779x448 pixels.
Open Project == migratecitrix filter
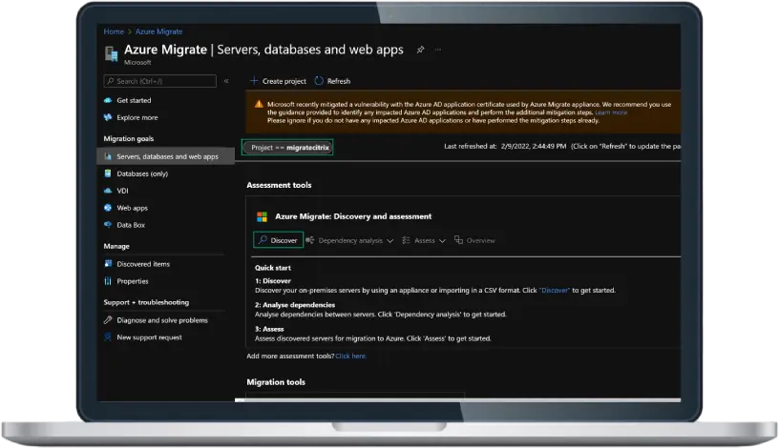(287, 148)
